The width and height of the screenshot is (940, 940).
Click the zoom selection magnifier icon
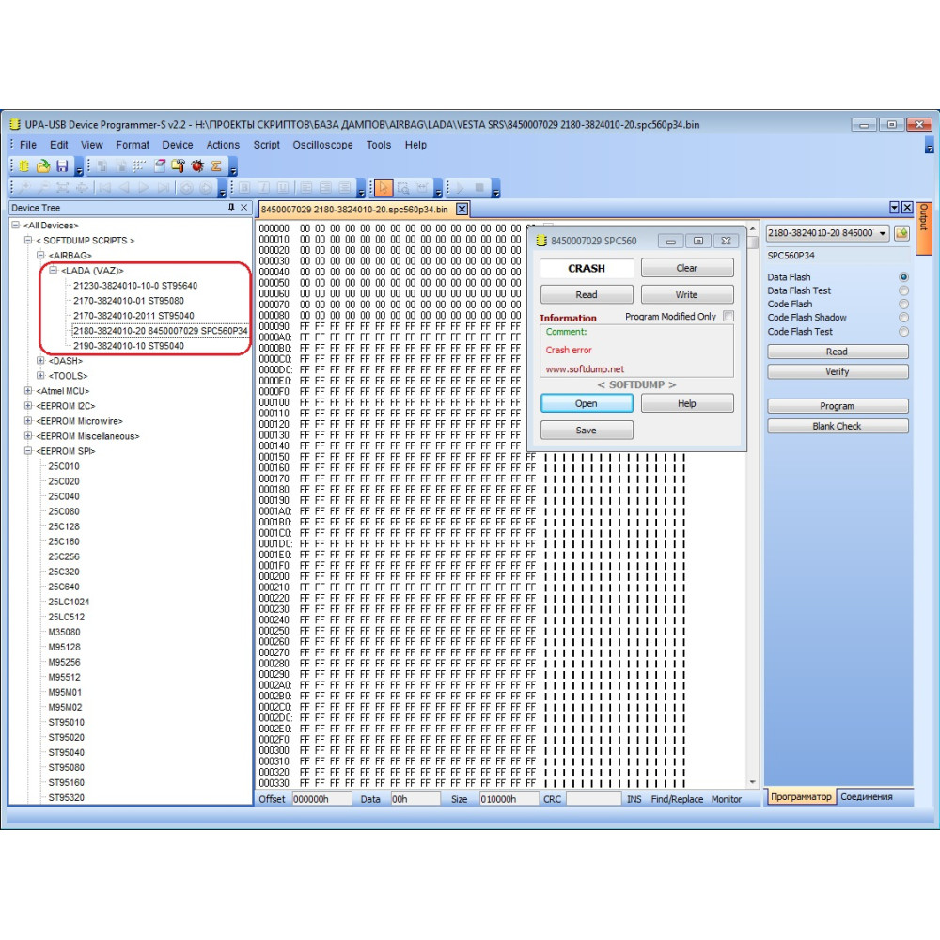tap(403, 188)
